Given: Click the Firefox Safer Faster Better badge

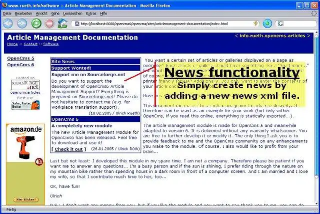Looking at the screenshot, I should 25,105.
